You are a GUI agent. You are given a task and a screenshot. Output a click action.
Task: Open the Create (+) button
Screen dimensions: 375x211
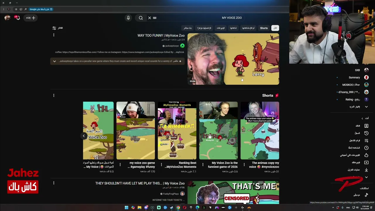click(x=30, y=18)
